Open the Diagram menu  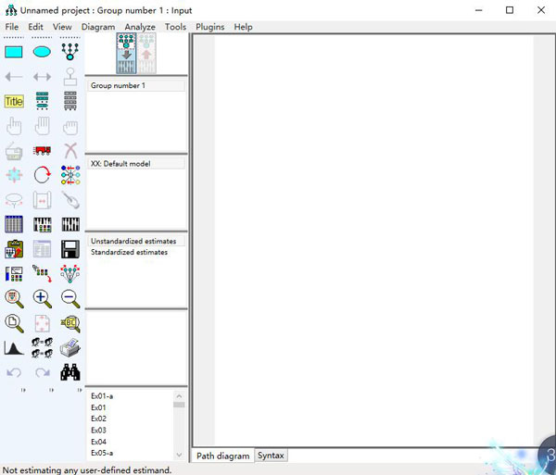98,27
